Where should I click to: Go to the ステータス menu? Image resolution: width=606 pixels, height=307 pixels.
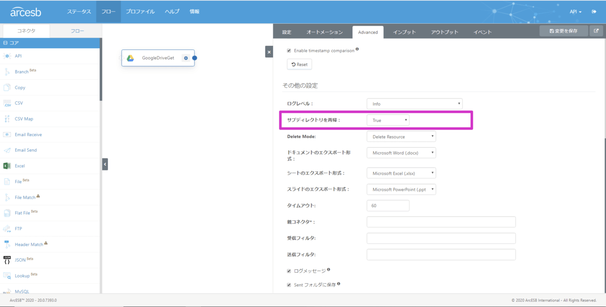click(x=79, y=12)
